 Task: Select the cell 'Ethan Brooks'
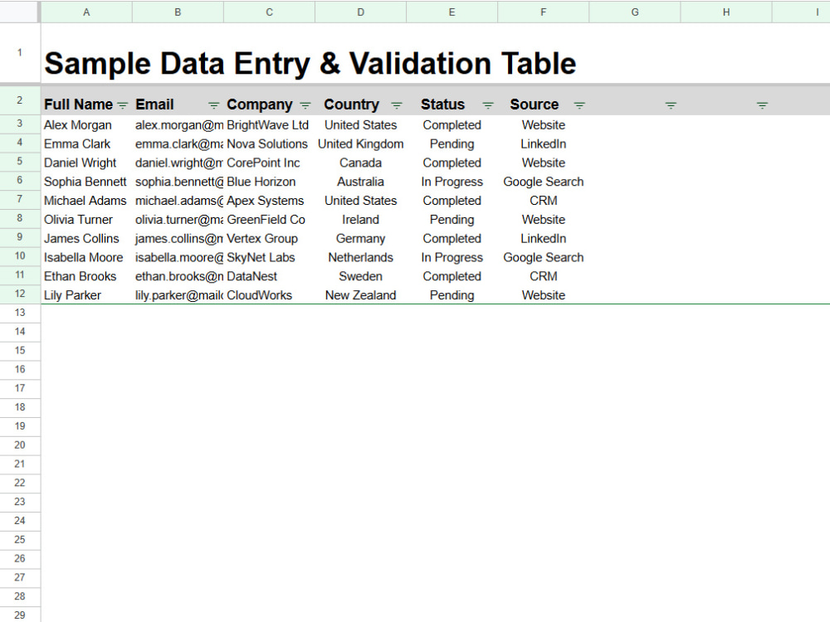tap(86, 277)
